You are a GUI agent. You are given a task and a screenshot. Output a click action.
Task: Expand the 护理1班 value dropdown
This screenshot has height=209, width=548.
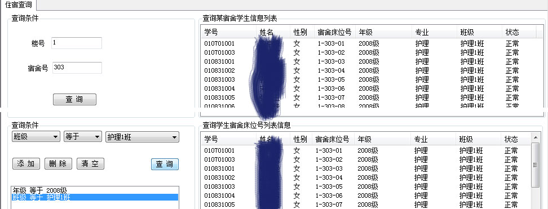point(142,137)
